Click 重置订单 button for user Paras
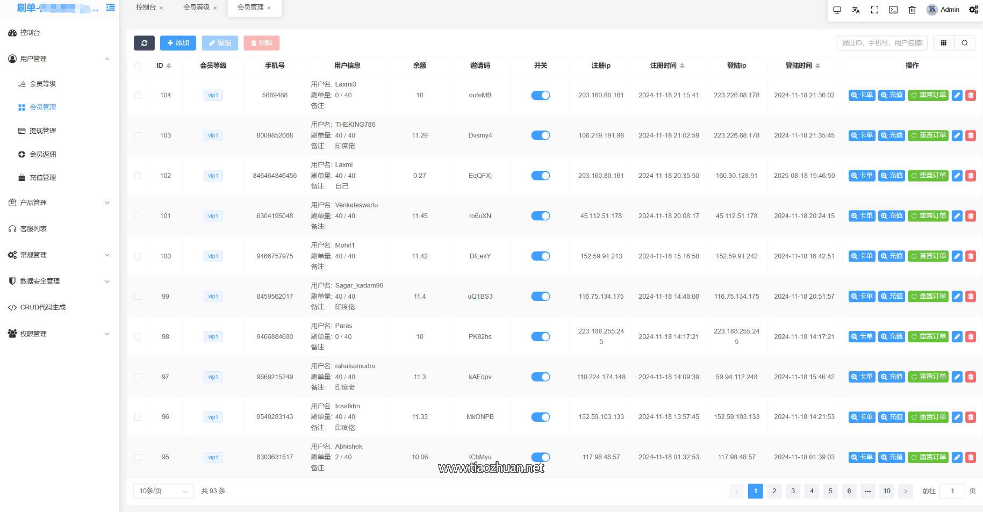 (x=928, y=337)
